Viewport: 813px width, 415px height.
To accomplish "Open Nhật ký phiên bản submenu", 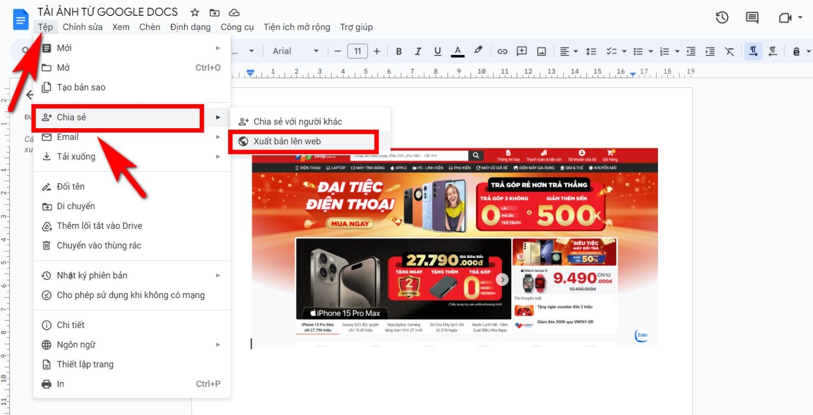I will coord(132,275).
